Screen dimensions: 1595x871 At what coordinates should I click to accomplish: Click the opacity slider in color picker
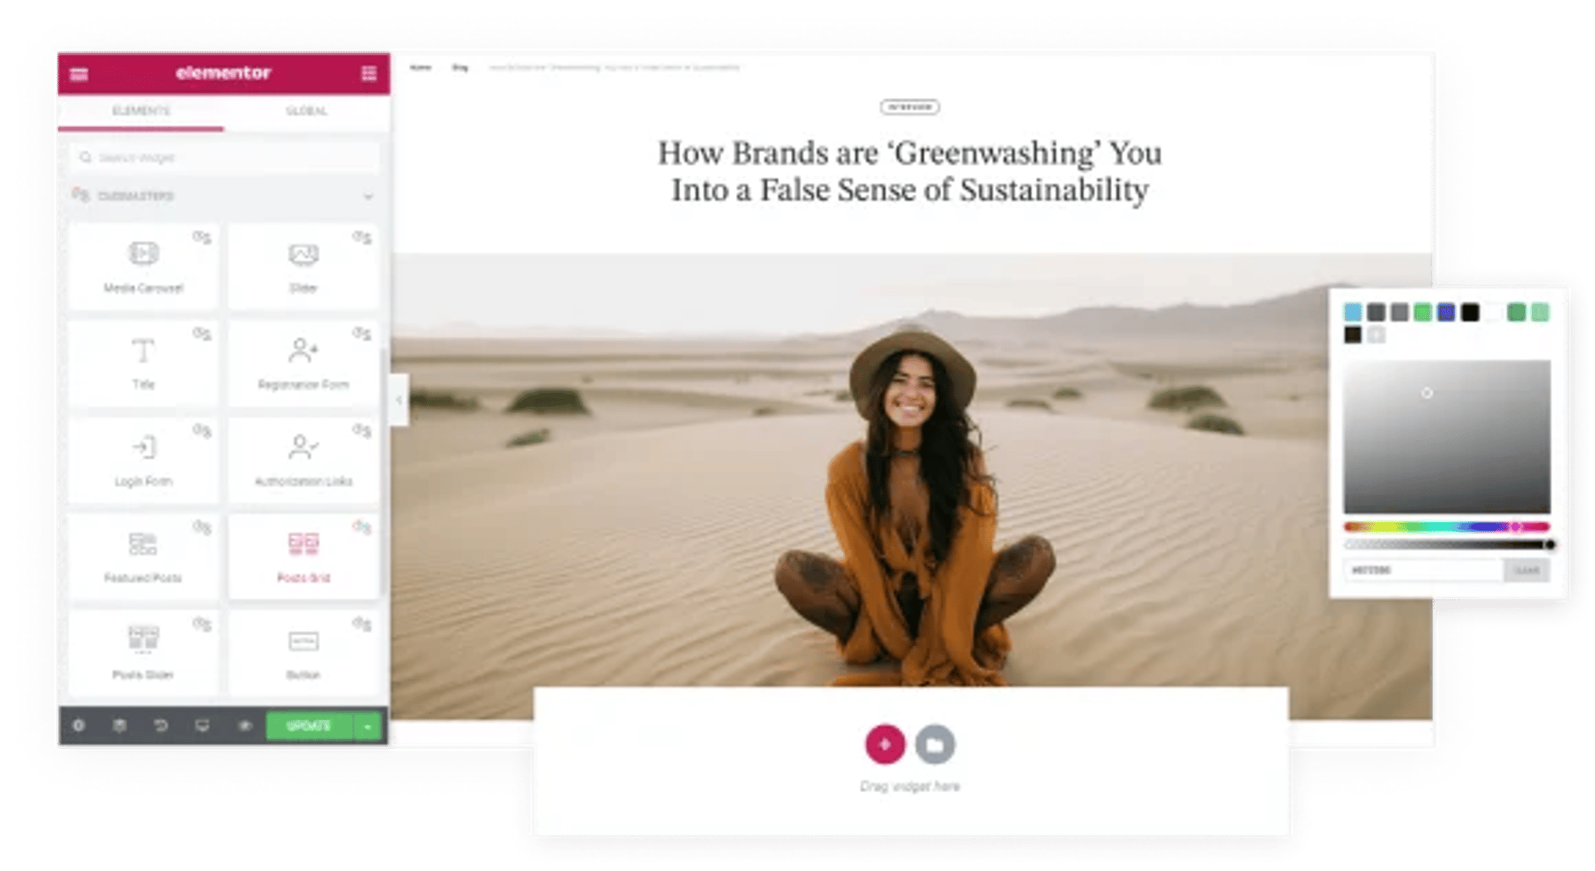point(1446,545)
